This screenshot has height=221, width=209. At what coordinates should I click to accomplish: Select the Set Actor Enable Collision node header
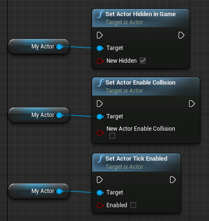[146, 86]
